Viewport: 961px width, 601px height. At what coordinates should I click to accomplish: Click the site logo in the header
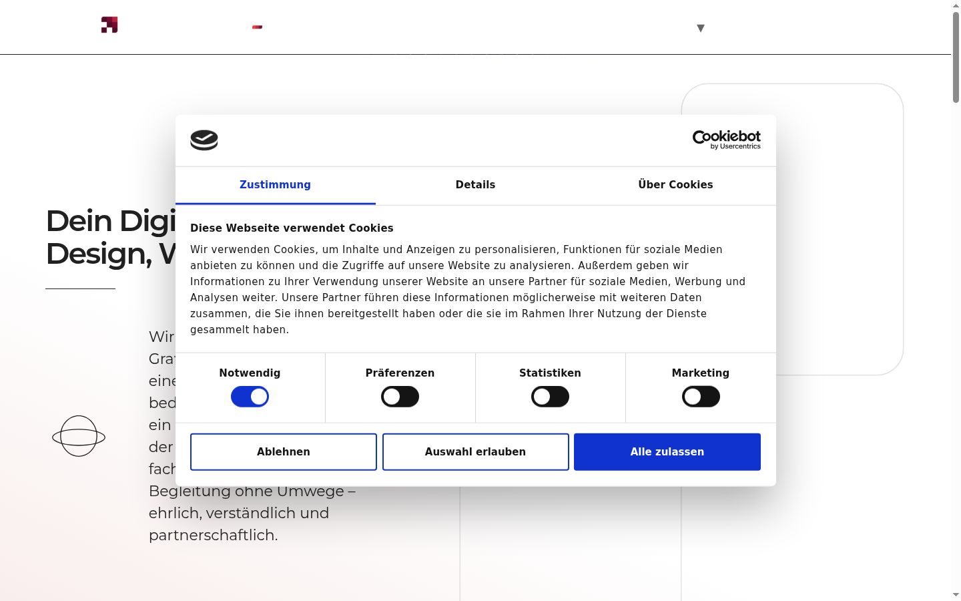(109, 25)
